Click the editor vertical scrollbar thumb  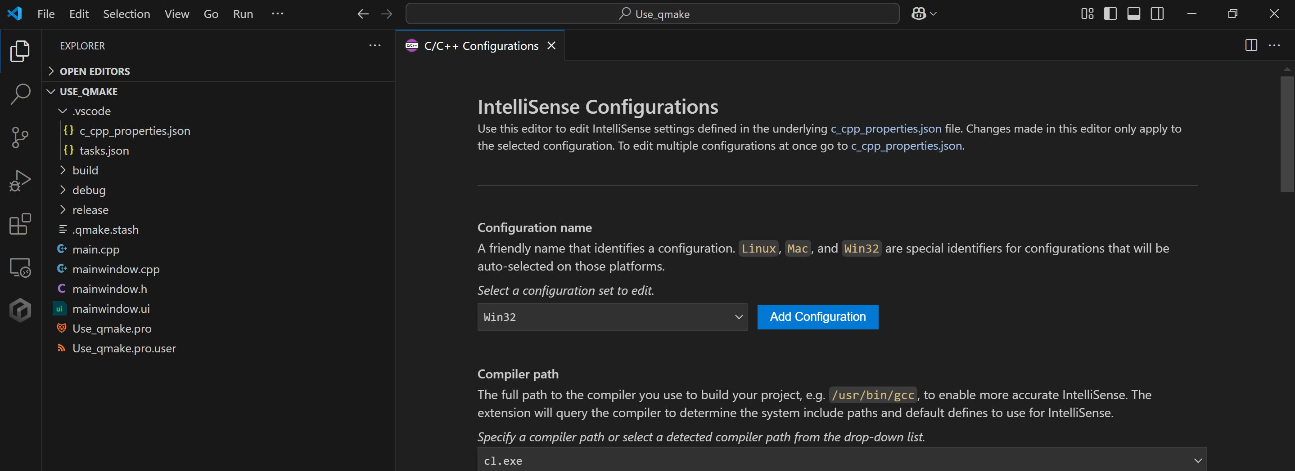tap(1286, 133)
